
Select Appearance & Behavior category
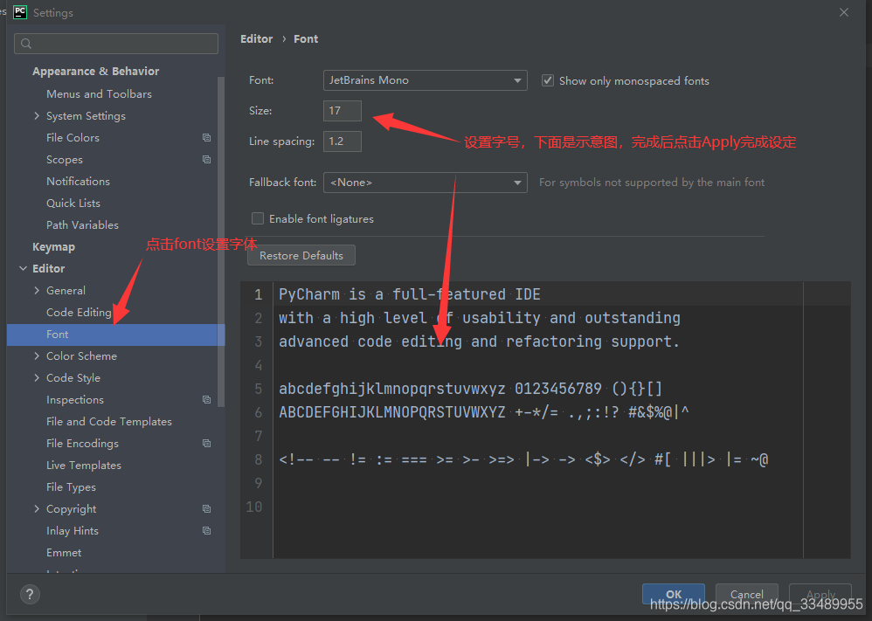(95, 71)
